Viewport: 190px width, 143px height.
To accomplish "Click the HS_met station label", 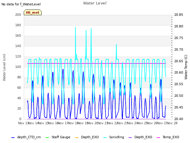I will (x=33, y=13).
